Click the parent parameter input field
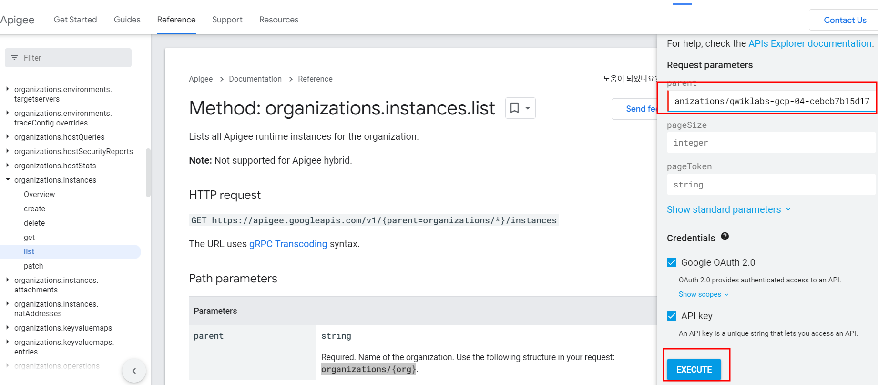Screen dimensions: 878x385 pyautogui.click(x=772, y=101)
